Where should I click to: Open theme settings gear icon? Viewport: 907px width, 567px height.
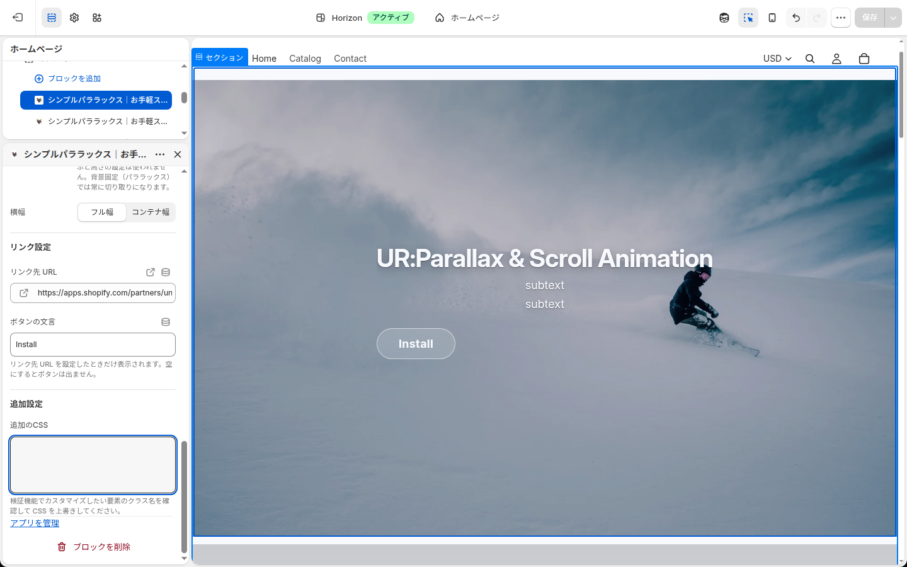pyautogui.click(x=74, y=18)
